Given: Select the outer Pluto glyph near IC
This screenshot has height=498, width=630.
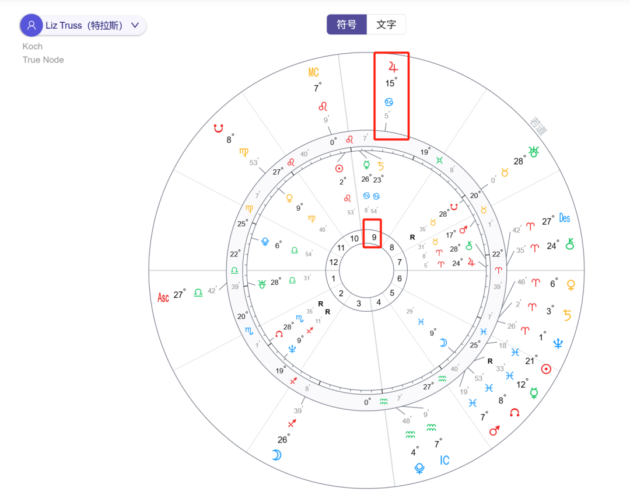Looking at the screenshot, I should [x=418, y=468].
